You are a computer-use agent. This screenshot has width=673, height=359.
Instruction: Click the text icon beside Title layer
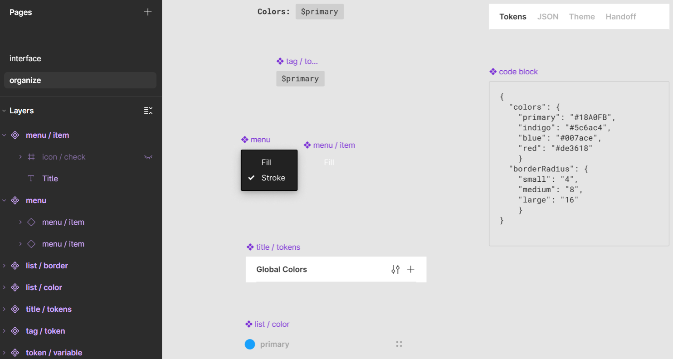[x=31, y=179]
